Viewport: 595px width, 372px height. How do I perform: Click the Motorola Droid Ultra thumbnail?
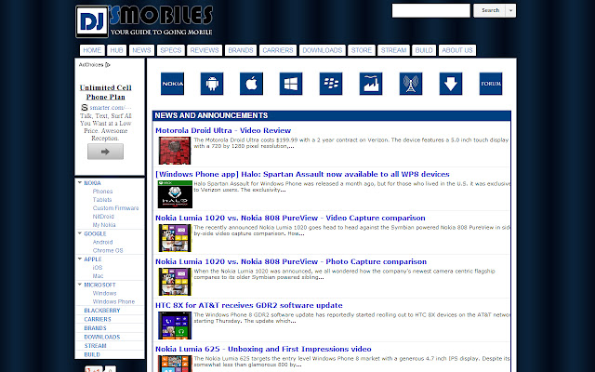coord(175,151)
